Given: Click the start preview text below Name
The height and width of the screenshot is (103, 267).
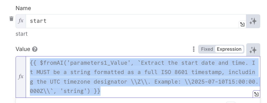Looking at the screenshot, I should [22, 34].
